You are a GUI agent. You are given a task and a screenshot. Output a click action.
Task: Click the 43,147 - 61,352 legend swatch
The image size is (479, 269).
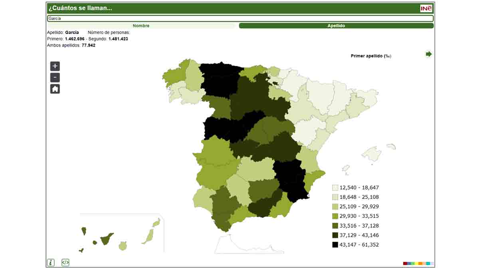335,245
